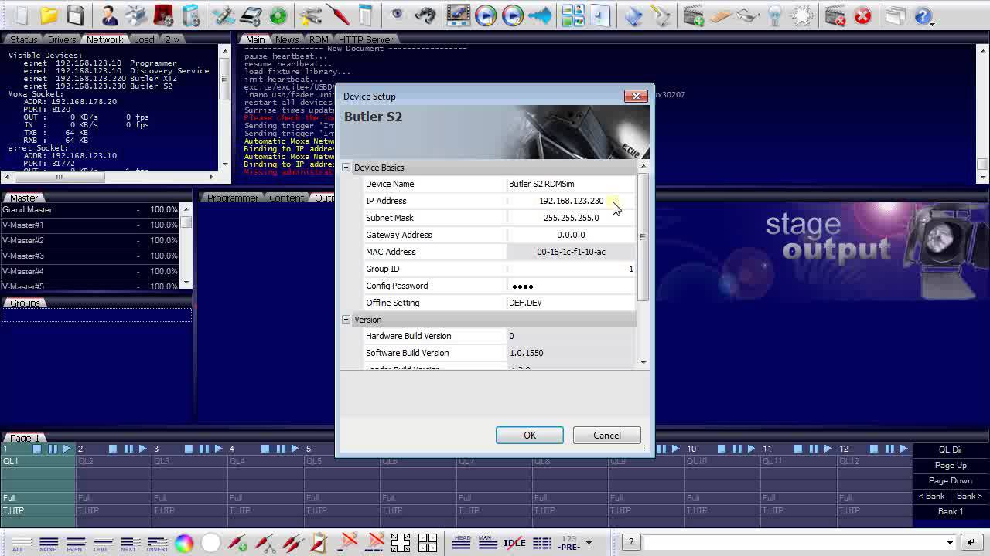
Task: Toggle the IDLE mode icon
Action: (514, 543)
